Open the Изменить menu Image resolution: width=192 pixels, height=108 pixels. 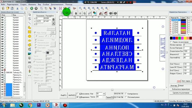[x=32, y=4]
